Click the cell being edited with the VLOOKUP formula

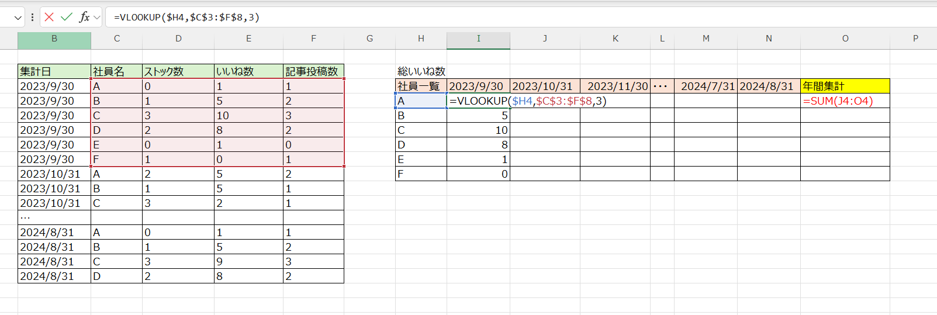(x=478, y=101)
